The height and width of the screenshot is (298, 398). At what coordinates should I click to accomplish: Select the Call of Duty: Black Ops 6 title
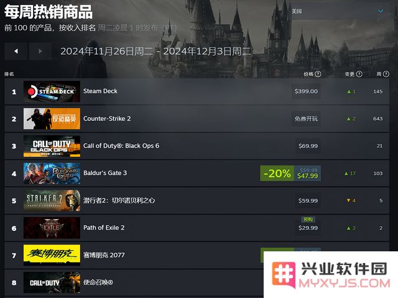click(x=121, y=146)
